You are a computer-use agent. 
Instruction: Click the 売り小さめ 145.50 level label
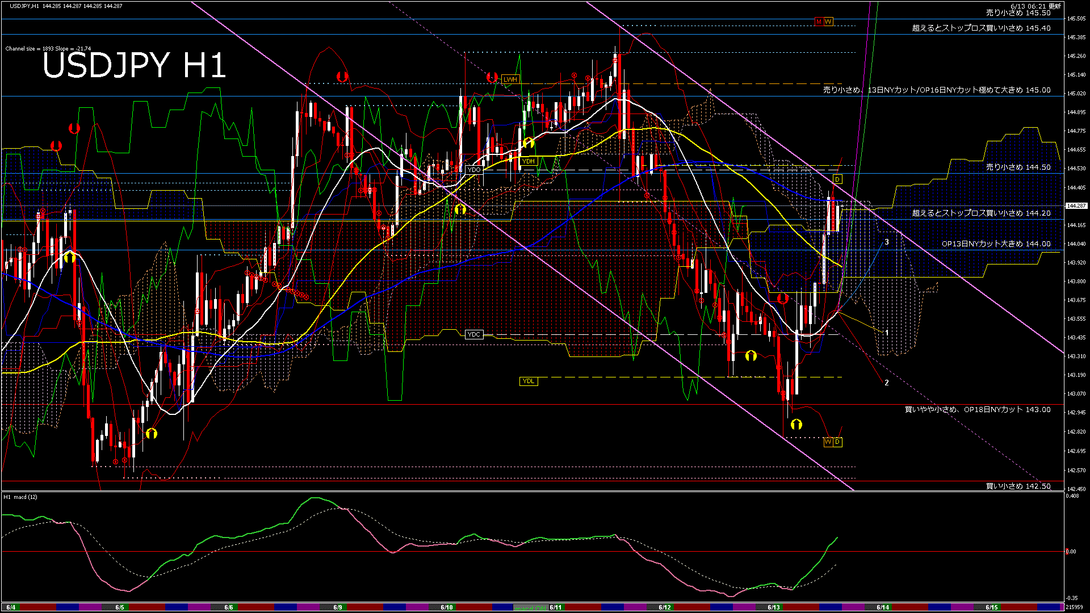coord(1018,12)
